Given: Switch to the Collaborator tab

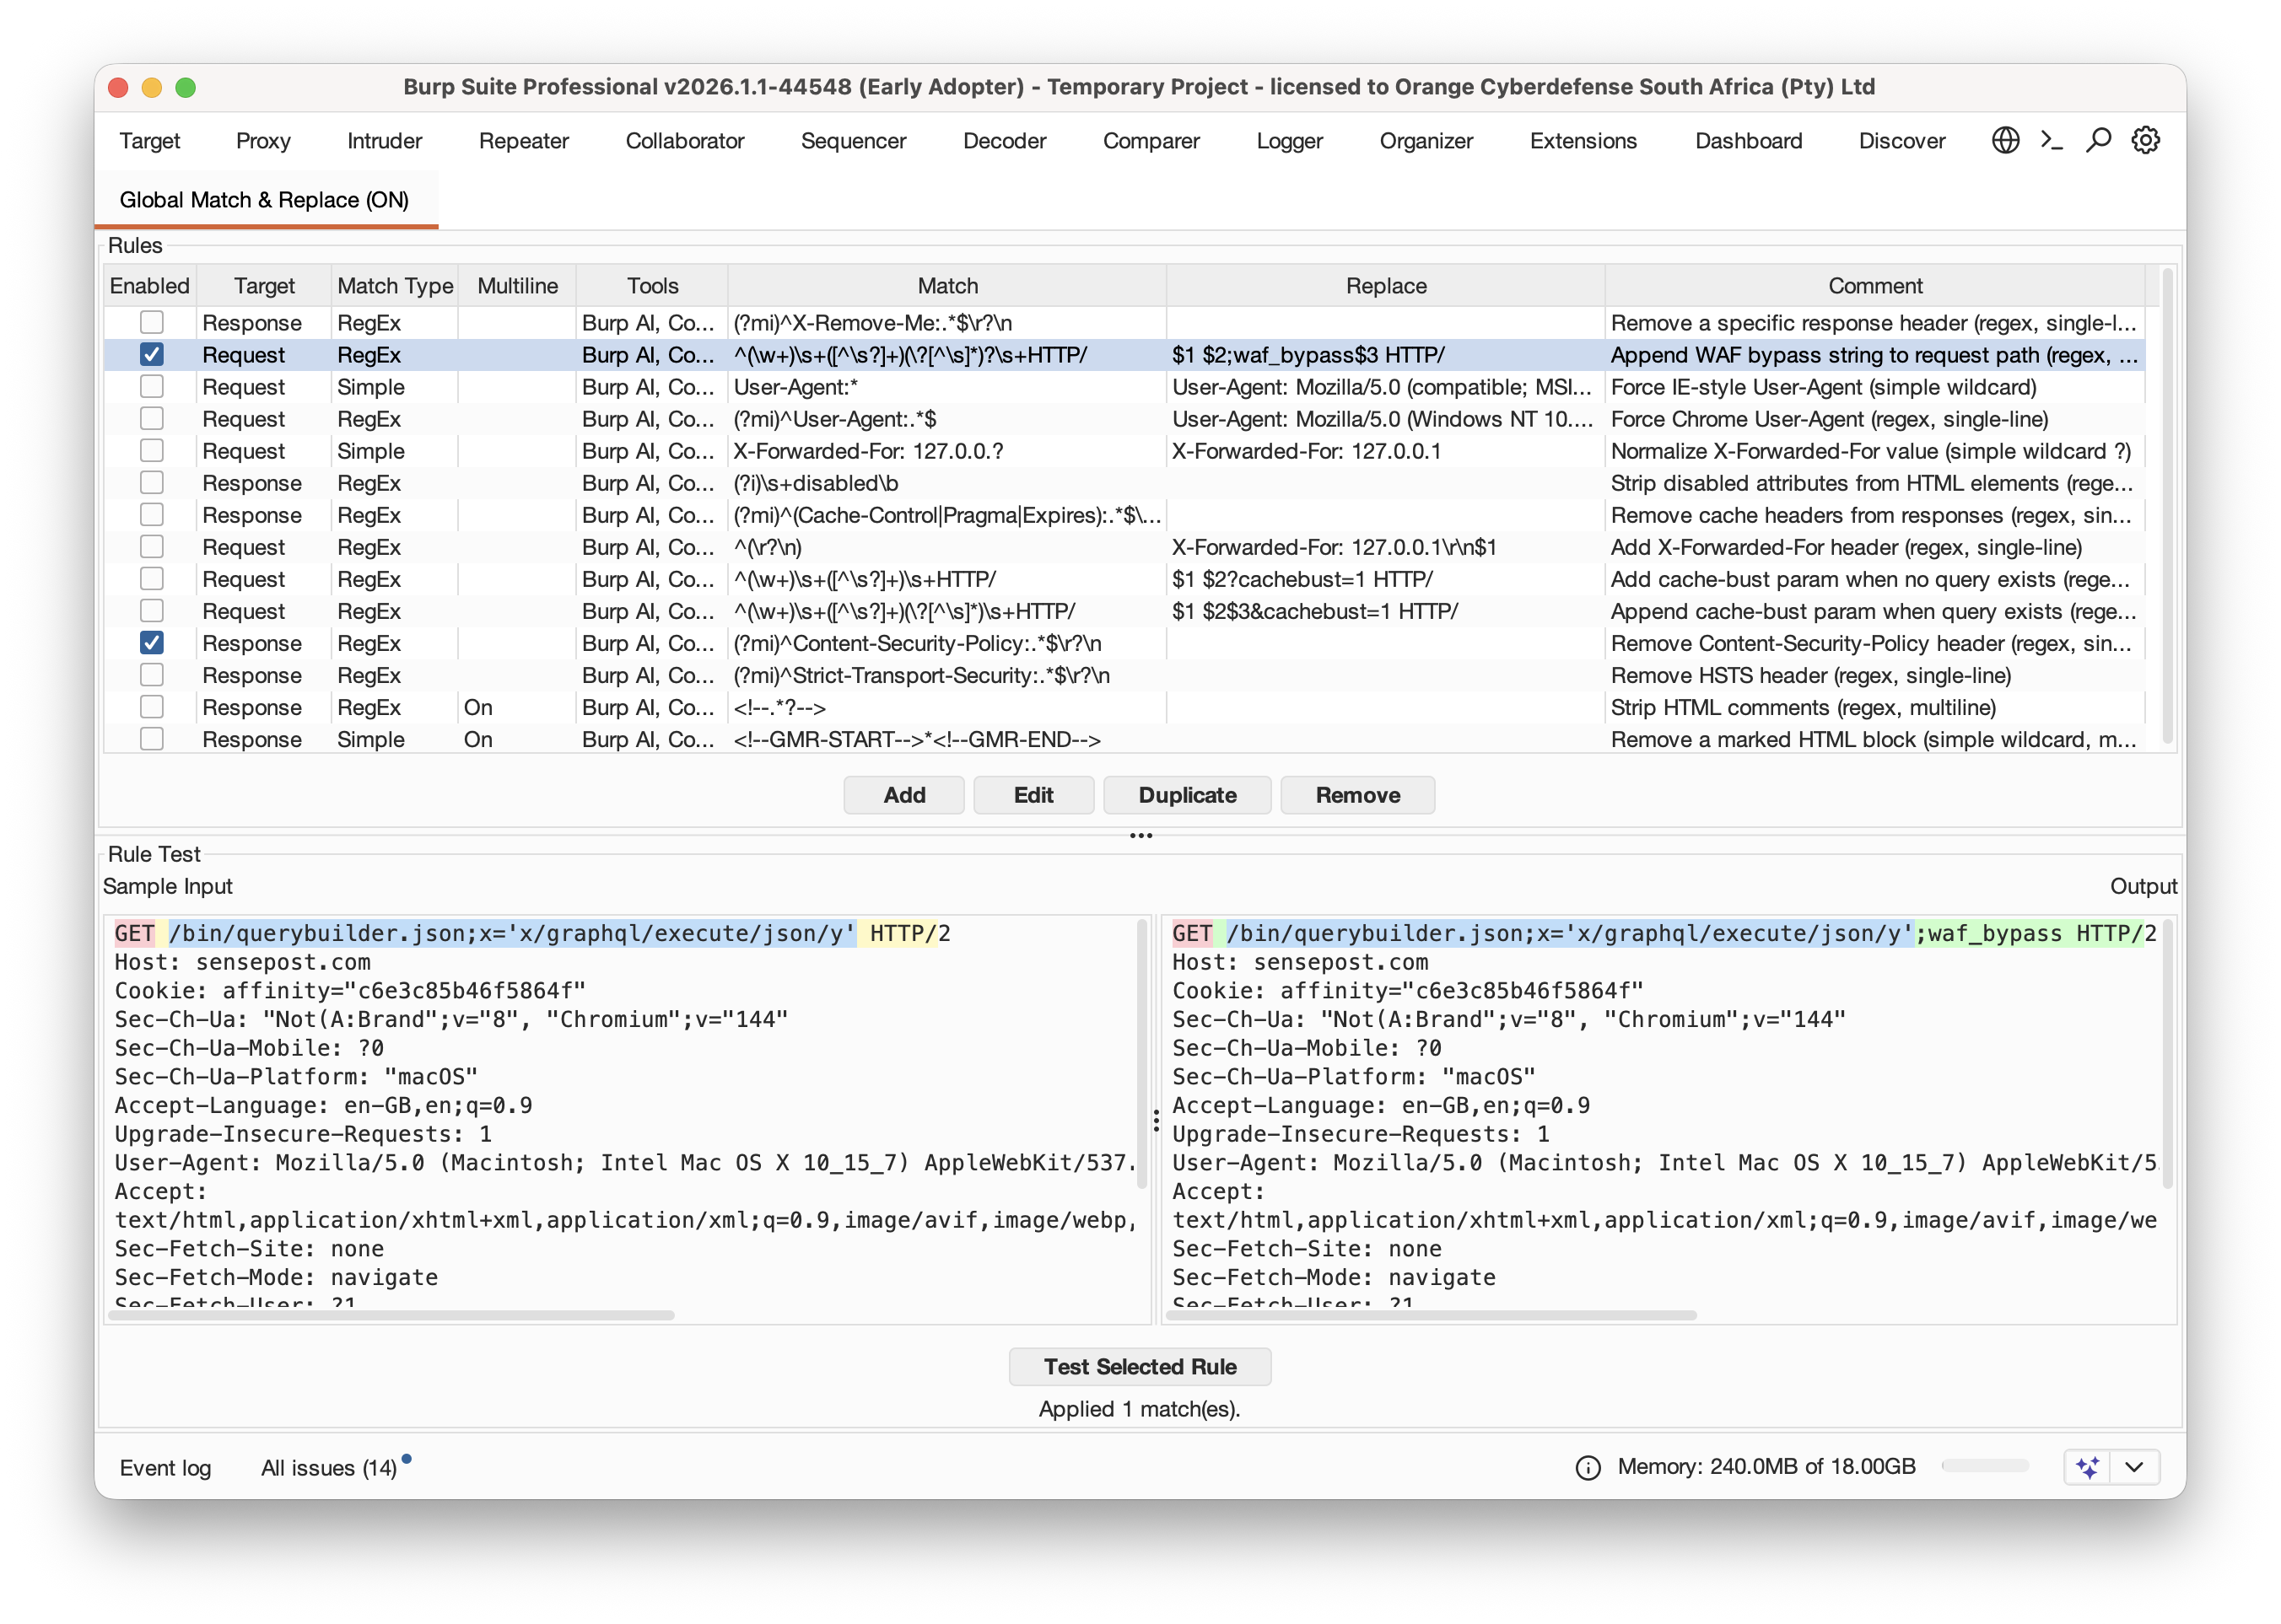Looking at the screenshot, I should [x=684, y=141].
